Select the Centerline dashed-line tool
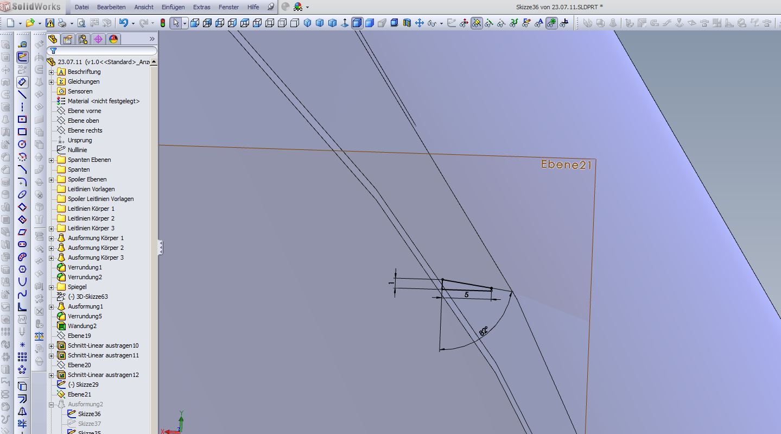Viewport: 781px width, 434px height. tap(22, 107)
